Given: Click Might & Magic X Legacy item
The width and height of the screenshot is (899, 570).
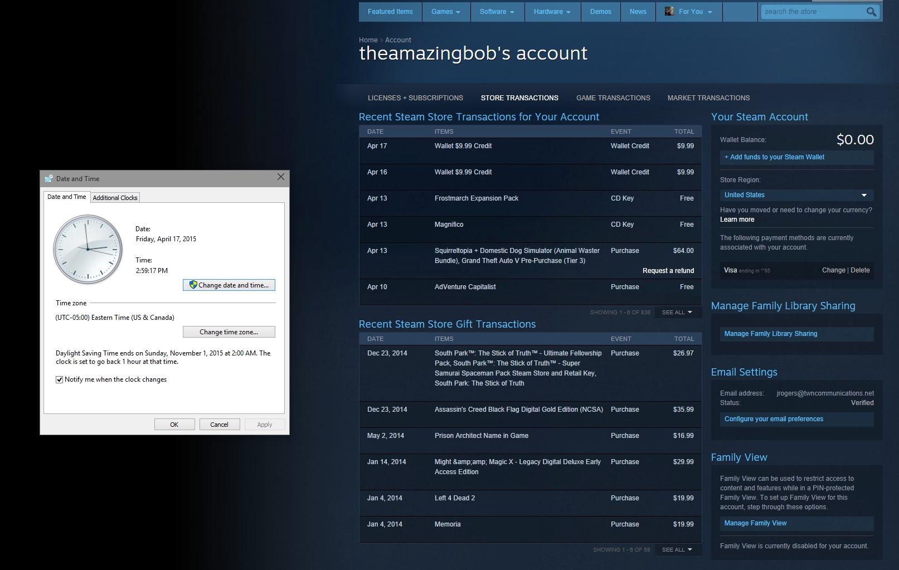Looking at the screenshot, I should click(518, 467).
